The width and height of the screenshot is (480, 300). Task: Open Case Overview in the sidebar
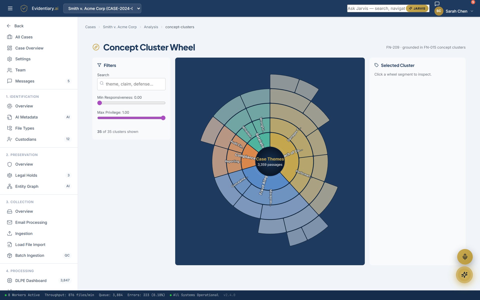[x=39, y=48]
